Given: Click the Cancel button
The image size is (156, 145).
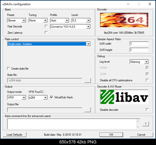Looking at the screenshot, I should 141,135.
